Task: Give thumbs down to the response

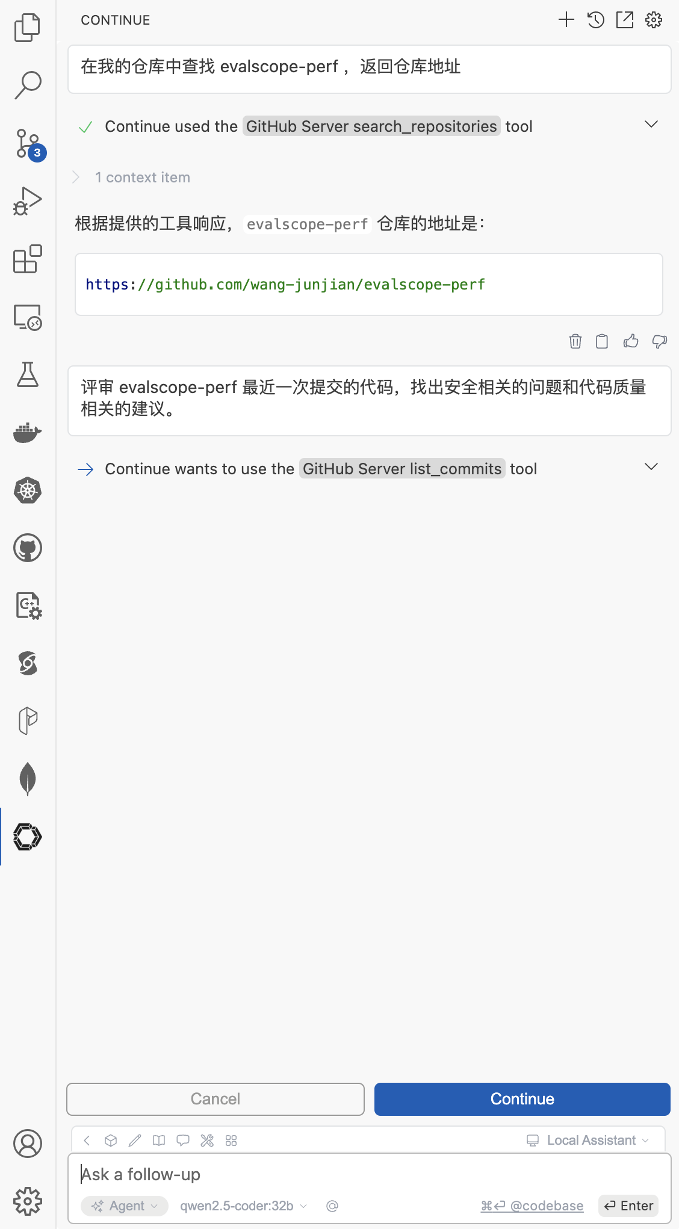Action: coord(659,341)
